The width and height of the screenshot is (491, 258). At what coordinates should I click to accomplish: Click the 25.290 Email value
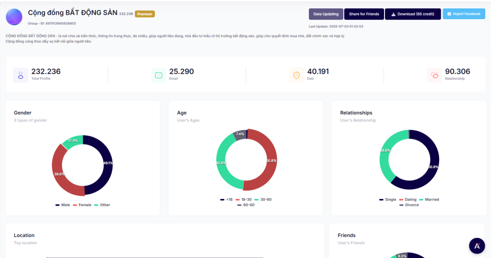(182, 71)
